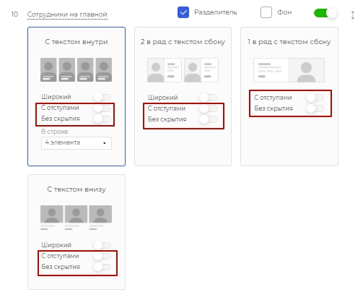The height and width of the screenshot is (295, 363).
Task: Enable С отступами in '1 в ряд' card
Action: 315,98
